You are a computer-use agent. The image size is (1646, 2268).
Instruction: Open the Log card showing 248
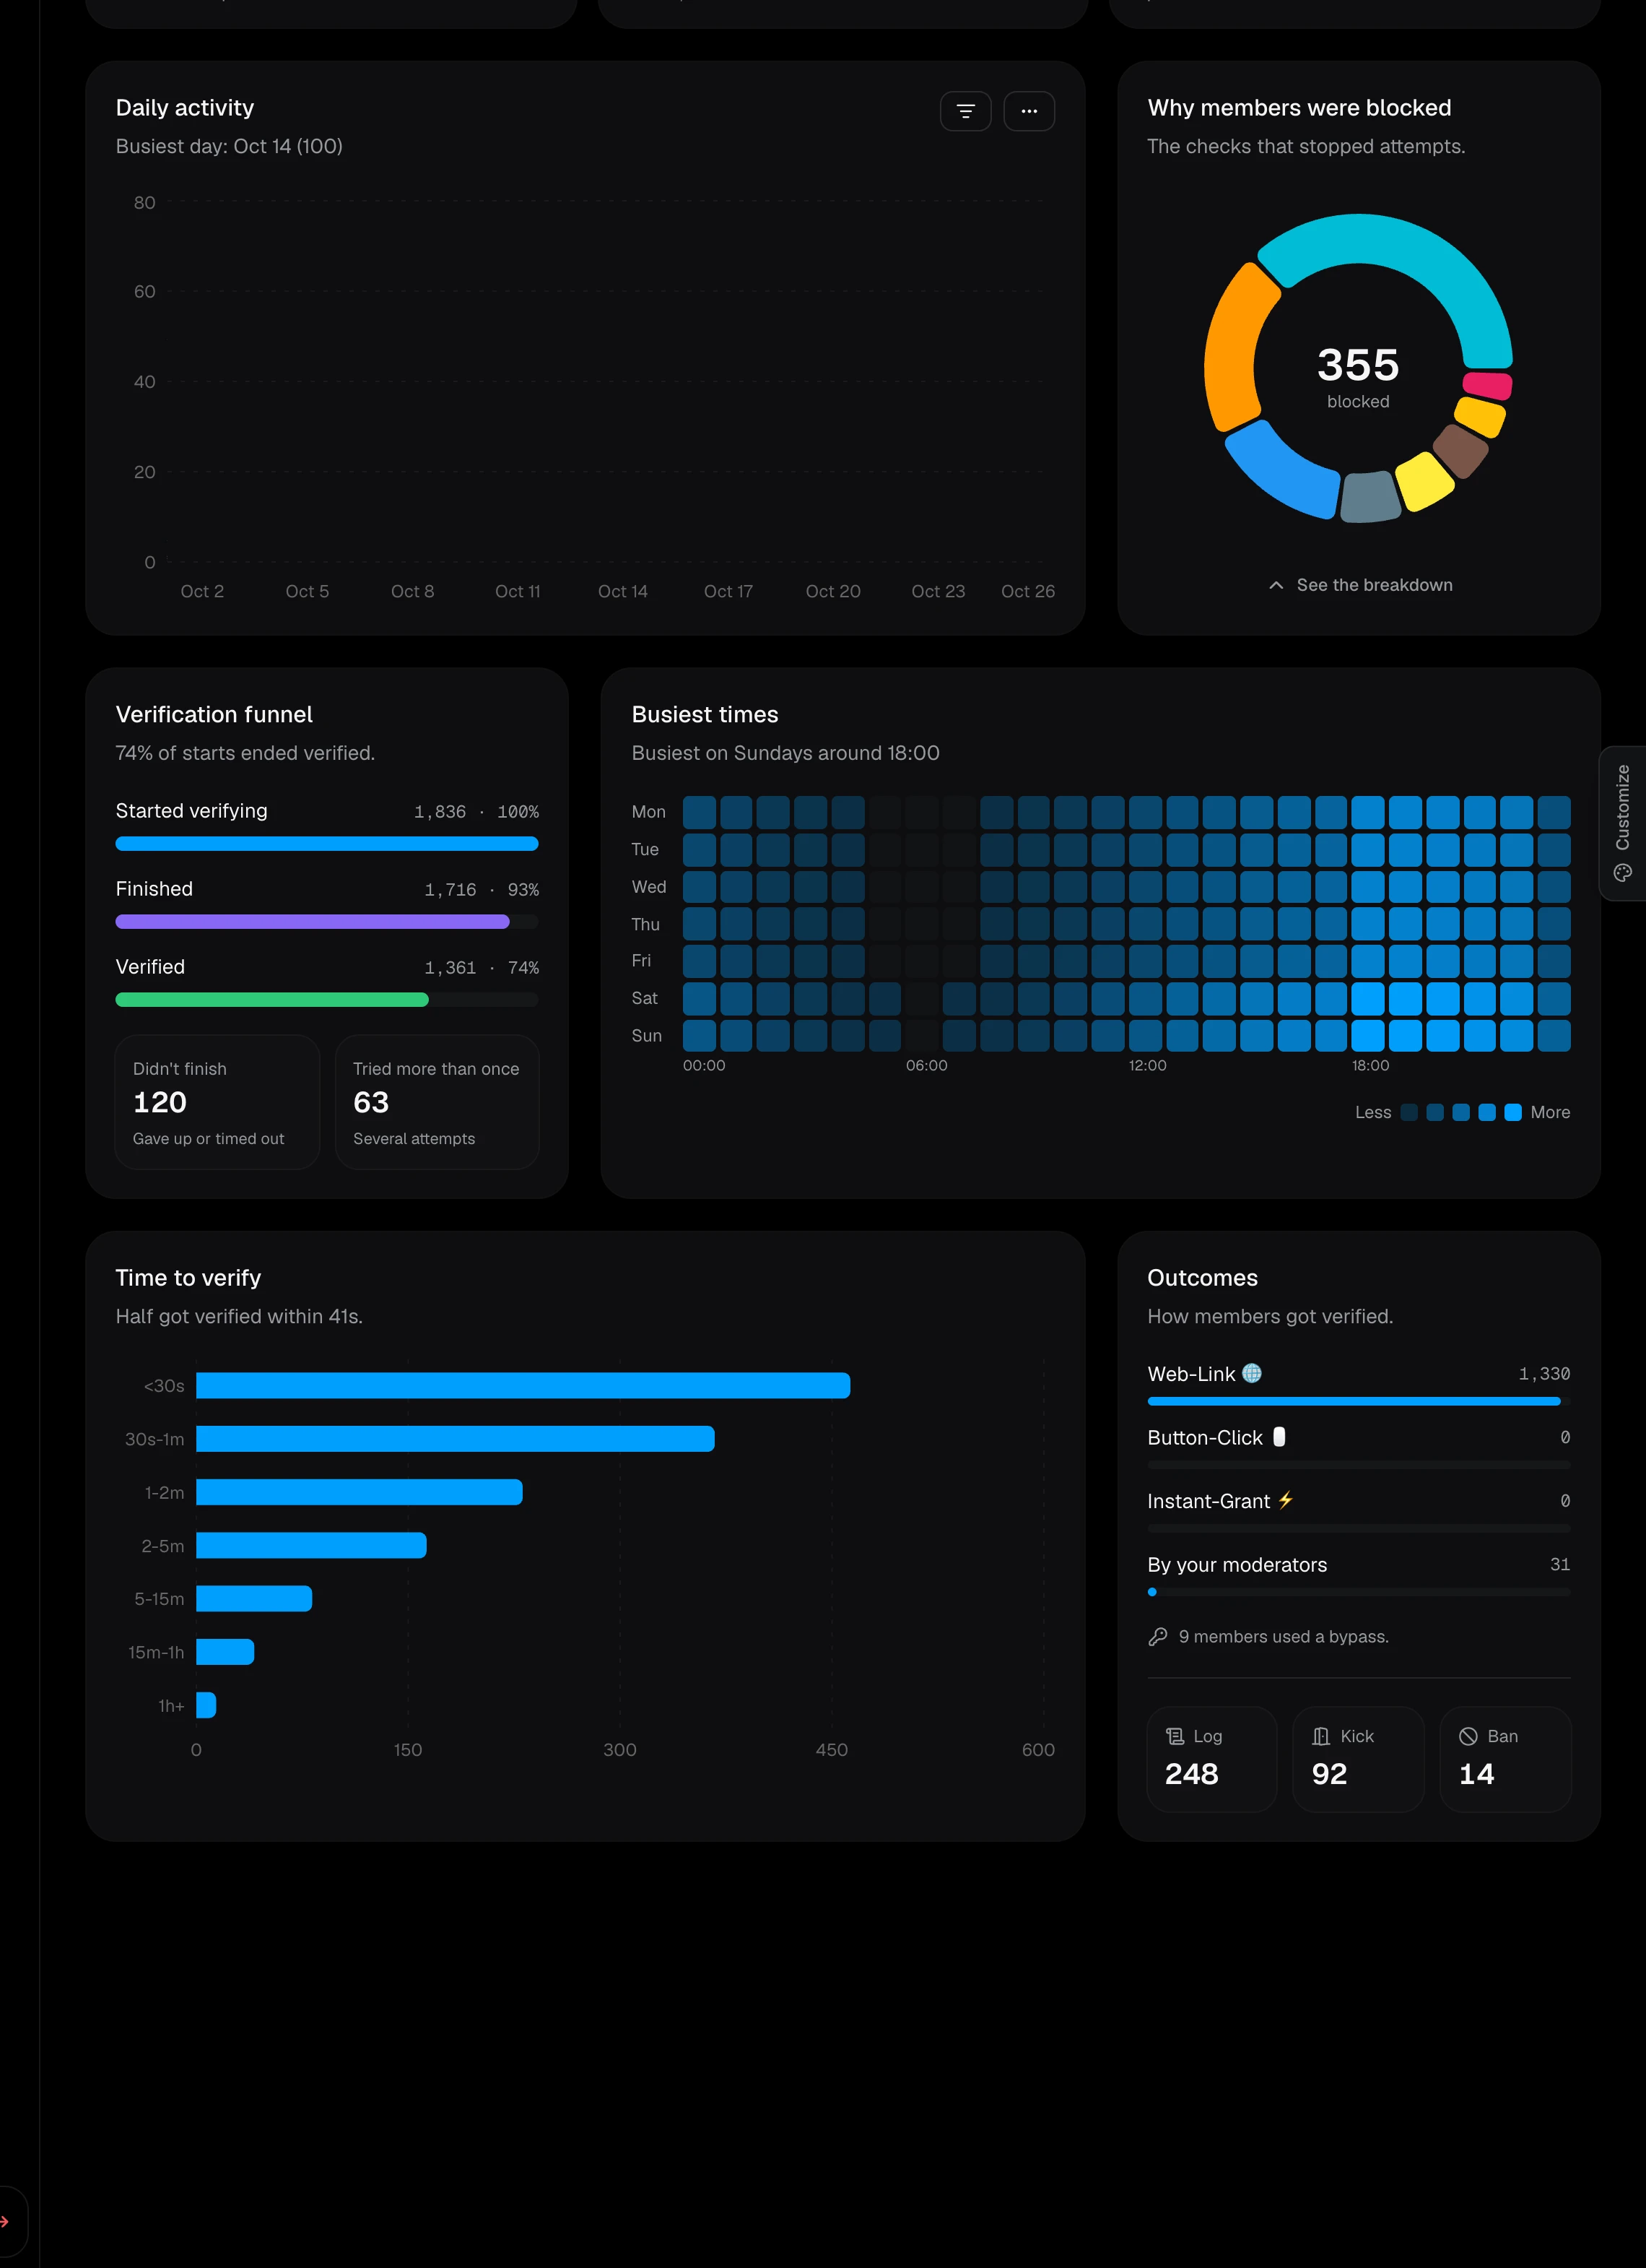(x=1211, y=1759)
